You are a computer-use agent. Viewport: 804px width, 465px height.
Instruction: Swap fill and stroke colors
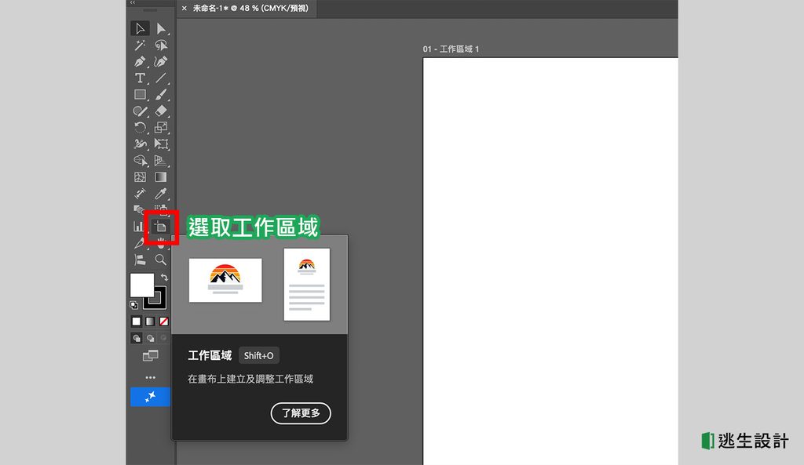coord(164,277)
